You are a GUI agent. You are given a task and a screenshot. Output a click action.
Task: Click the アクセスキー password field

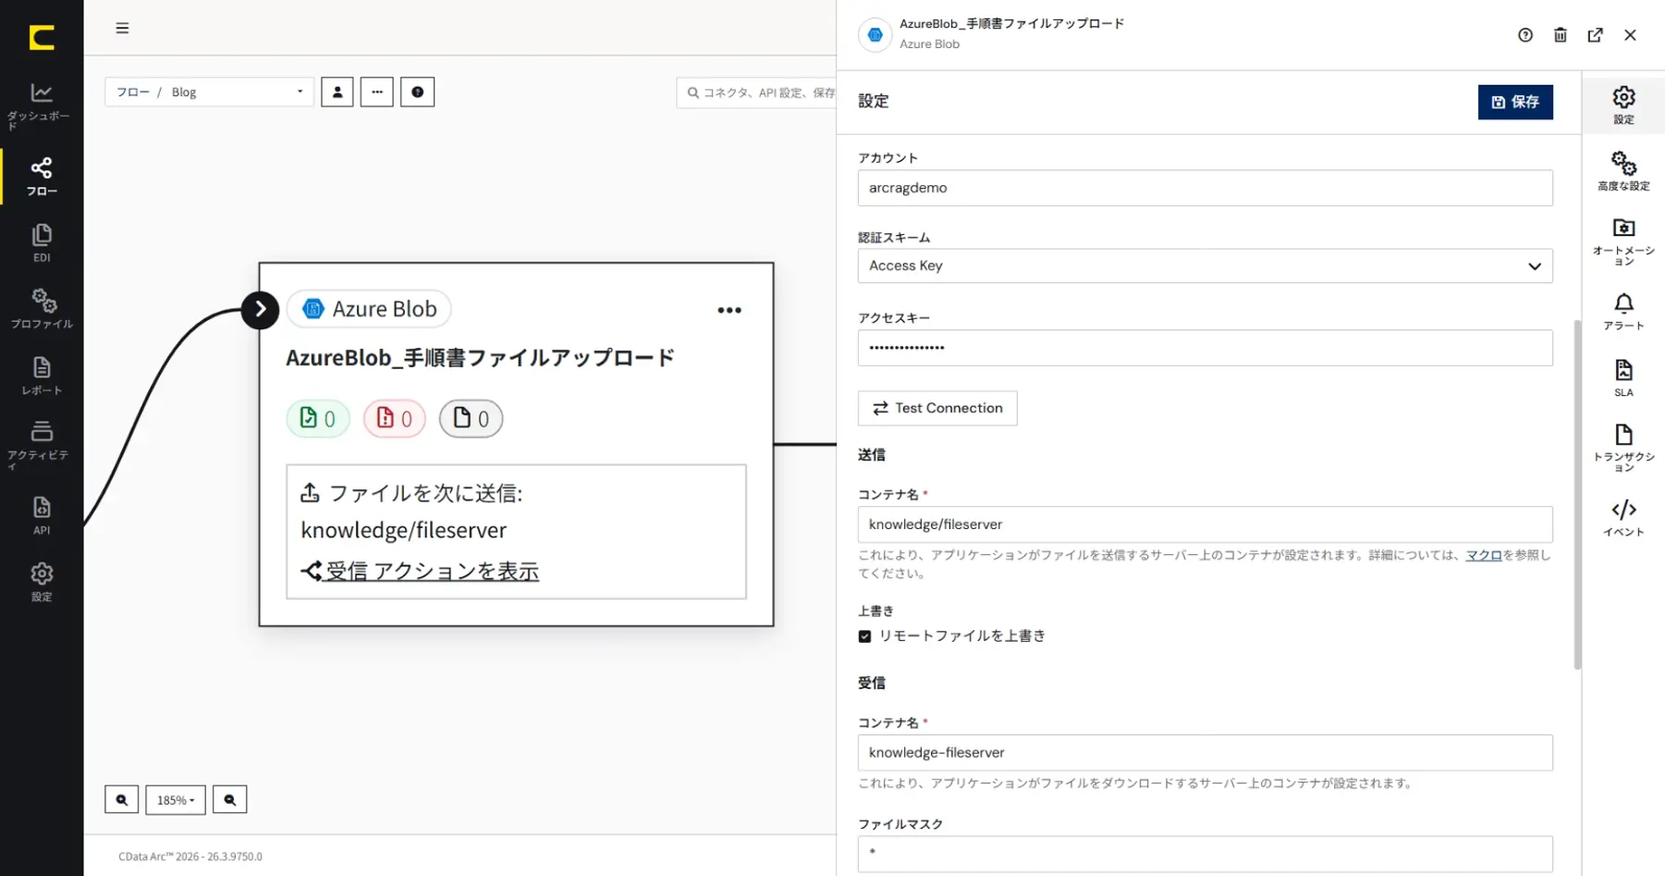coord(1205,348)
